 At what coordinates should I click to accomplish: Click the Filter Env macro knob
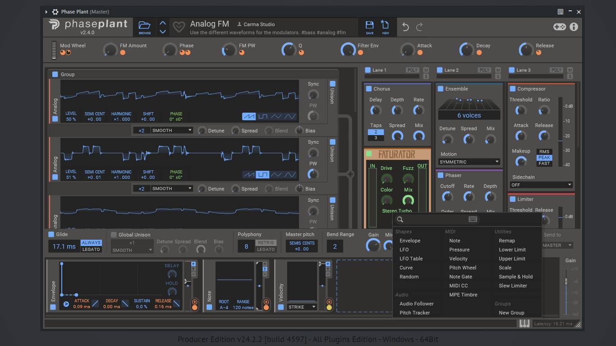[x=348, y=50]
